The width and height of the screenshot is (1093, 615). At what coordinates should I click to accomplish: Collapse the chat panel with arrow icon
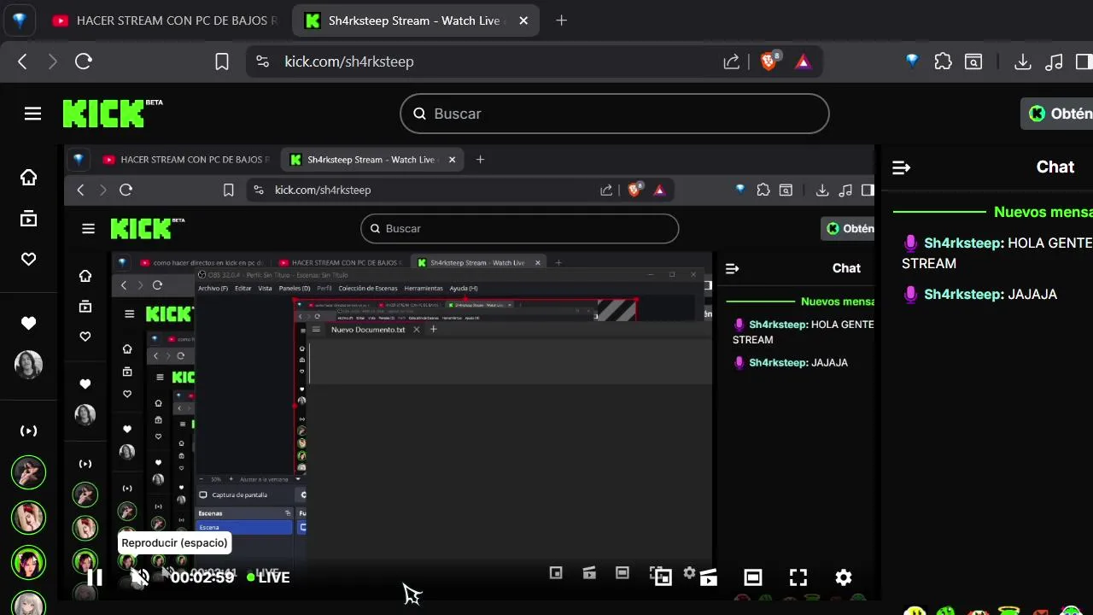point(901,167)
